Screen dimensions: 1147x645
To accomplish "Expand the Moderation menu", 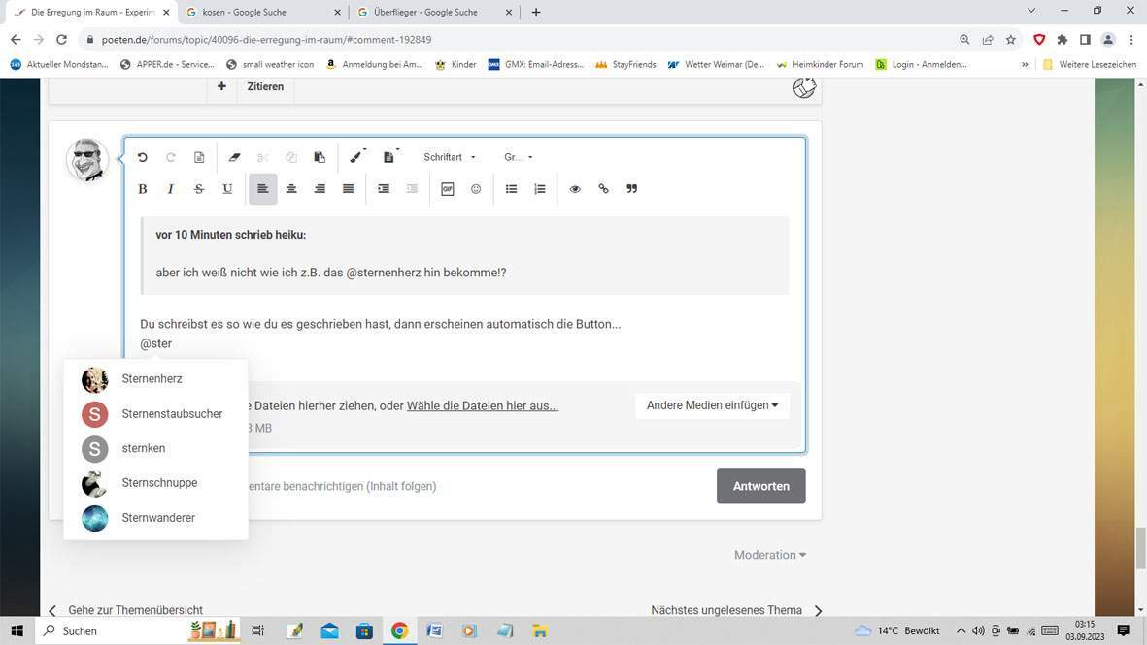I will point(769,555).
